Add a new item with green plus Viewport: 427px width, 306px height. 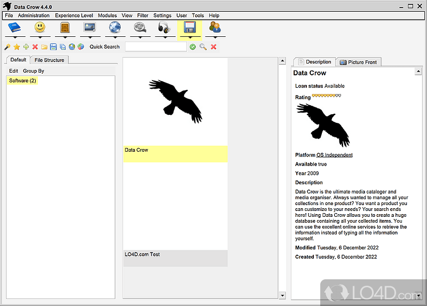(x=26, y=47)
